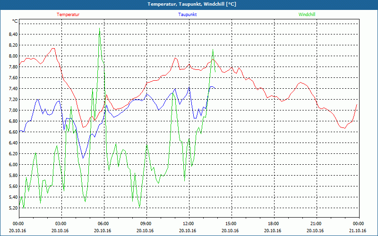The height and width of the screenshot is (236, 378).
Task: Click the 21.10.16 date label
Action: click(358, 231)
